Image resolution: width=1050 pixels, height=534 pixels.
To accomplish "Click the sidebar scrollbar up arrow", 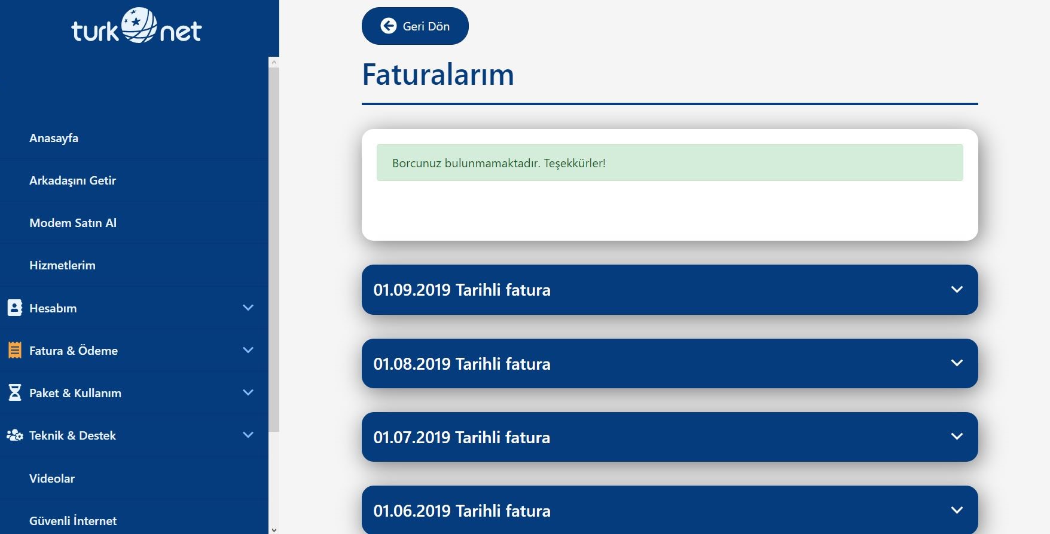I will [274, 62].
